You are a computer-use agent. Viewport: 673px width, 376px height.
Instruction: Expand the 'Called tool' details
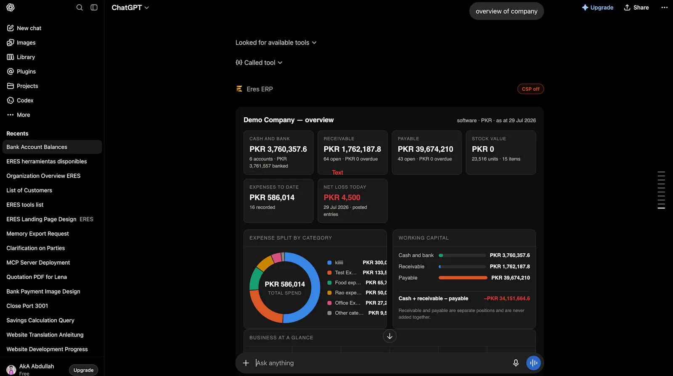pos(259,63)
